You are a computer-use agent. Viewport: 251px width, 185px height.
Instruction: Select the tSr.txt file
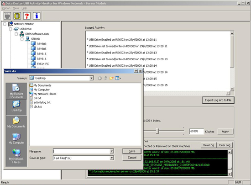pyautogui.click(x=36, y=106)
